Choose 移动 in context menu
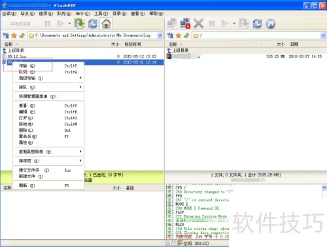Viewport: 327px width, 247px height. tap(48, 124)
